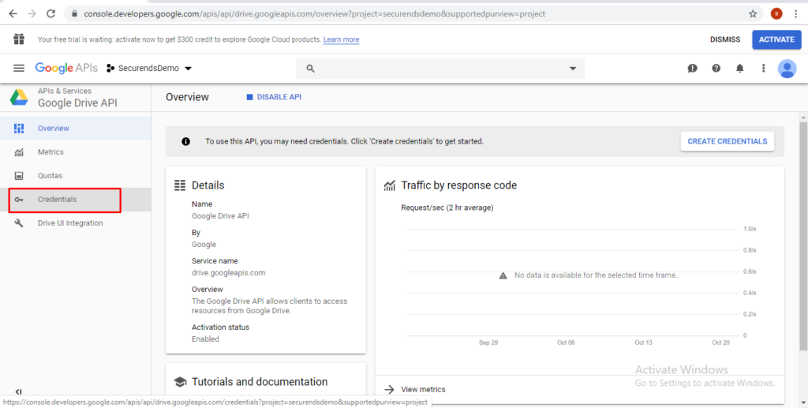Open the console three-dot settings menu
The height and width of the screenshot is (408, 808).
coord(764,68)
